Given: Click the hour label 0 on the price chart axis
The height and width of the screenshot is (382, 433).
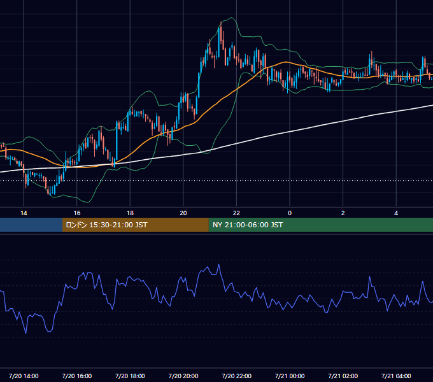Looking at the screenshot, I should point(290,213).
